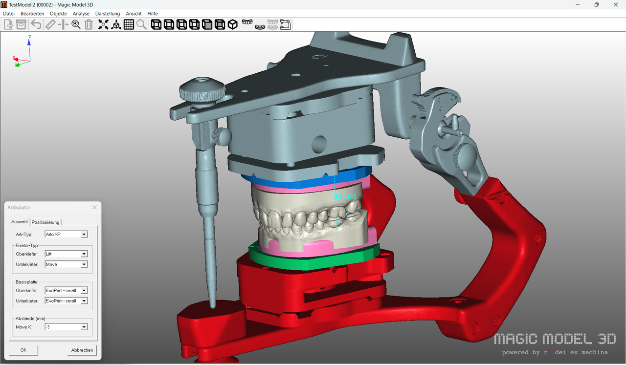Open the Arti-Typ dropdown showing Arto XP

66,235
